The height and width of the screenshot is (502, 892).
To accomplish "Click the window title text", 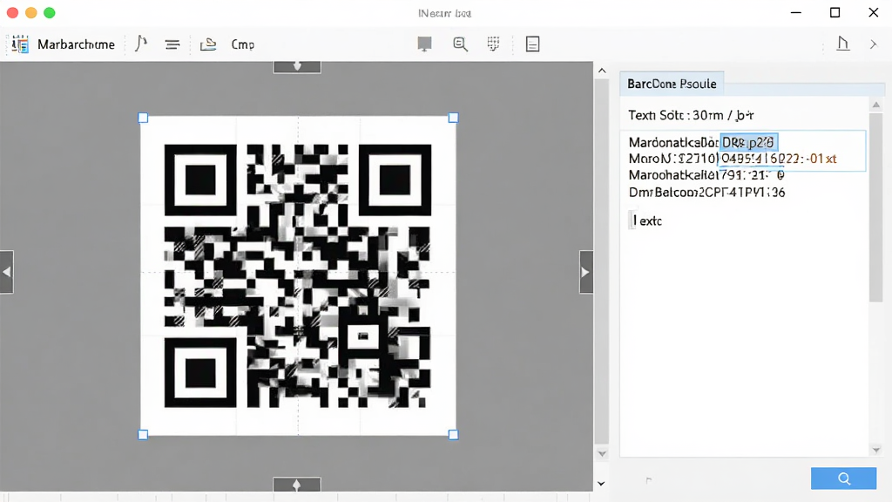I will pyautogui.click(x=444, y=13).
